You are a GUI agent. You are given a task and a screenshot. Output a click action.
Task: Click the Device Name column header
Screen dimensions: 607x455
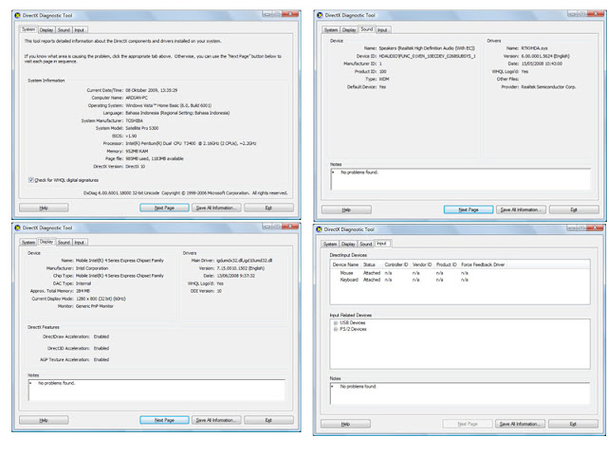coord(345,264)
